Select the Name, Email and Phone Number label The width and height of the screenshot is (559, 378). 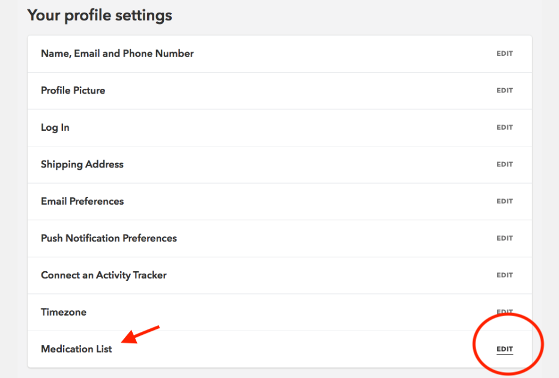[117, 53]
